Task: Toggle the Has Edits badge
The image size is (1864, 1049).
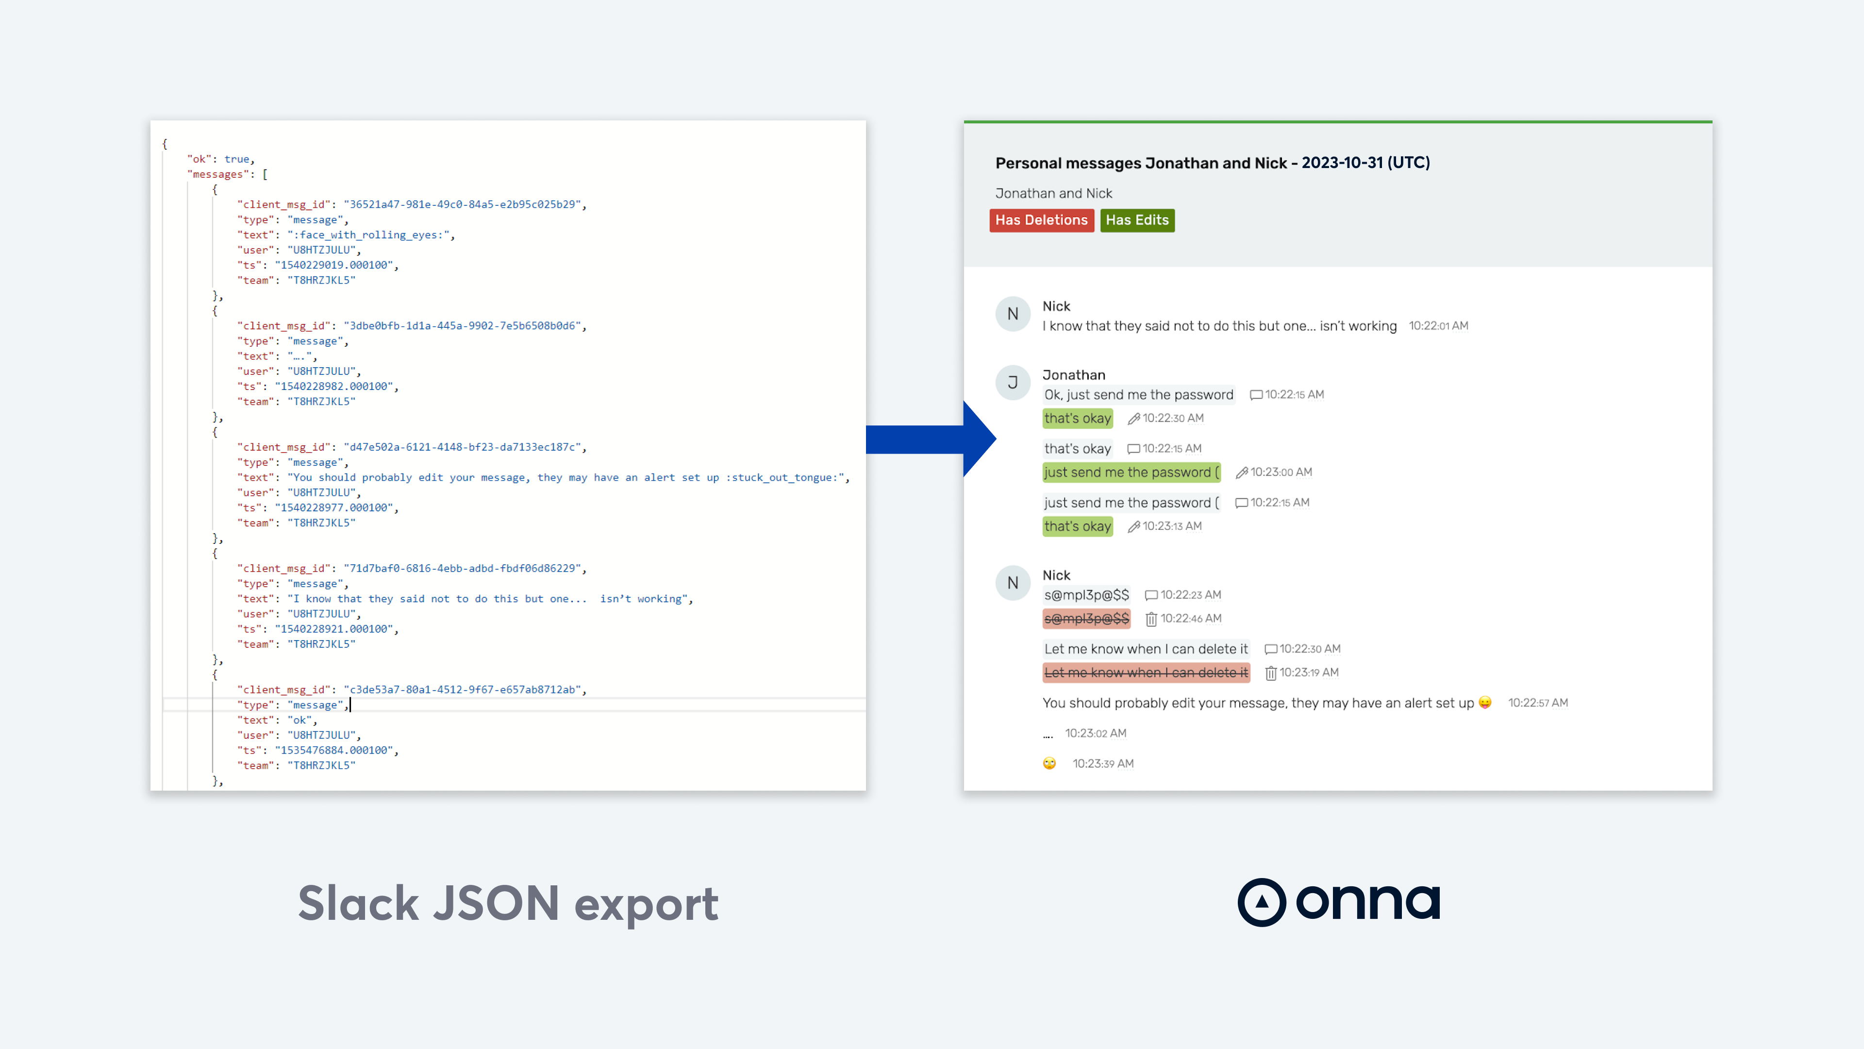Action: [x=1137, y=220]
